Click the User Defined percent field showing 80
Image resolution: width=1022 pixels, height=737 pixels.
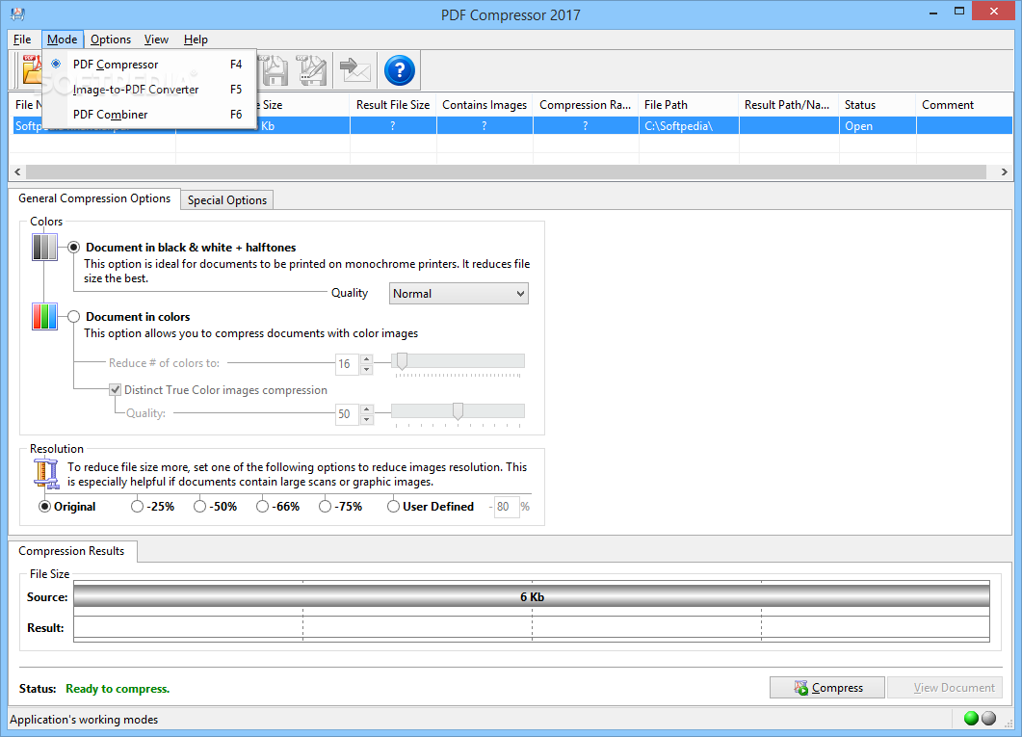(x=507, y=507)
